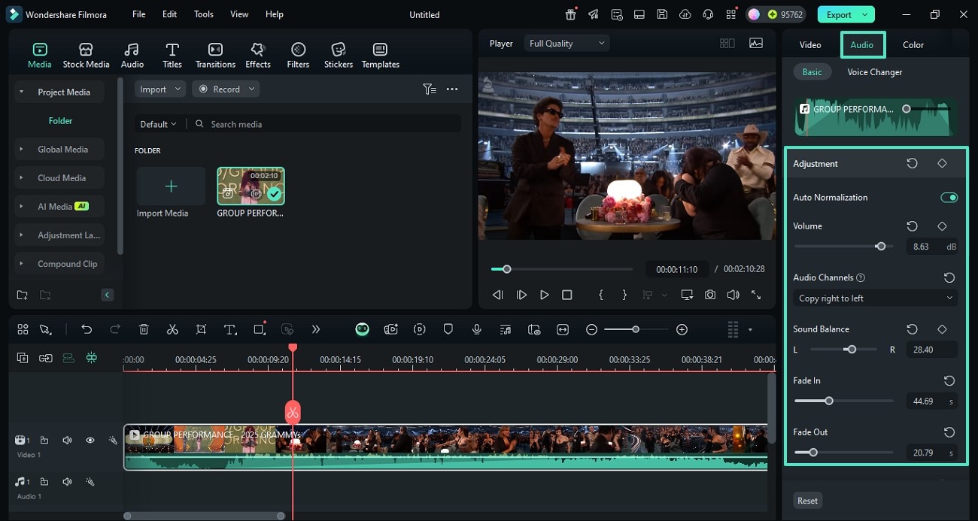Open the Stickers panel
The height and width of the screenshot is (521, 978).
click(x=339, y=55)
